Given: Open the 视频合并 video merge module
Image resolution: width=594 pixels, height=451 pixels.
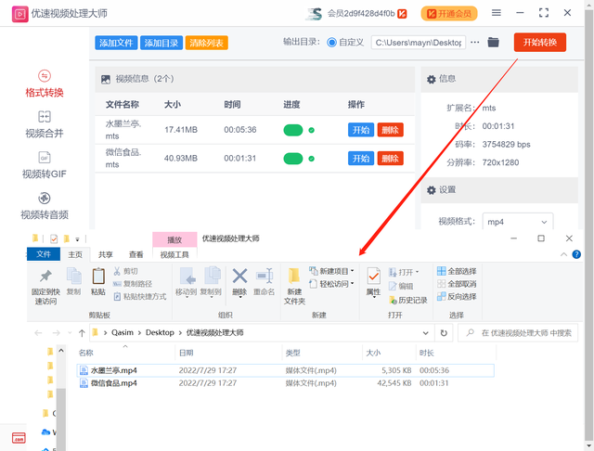Looking at the screenshot, I should click(x=45, y=124).
